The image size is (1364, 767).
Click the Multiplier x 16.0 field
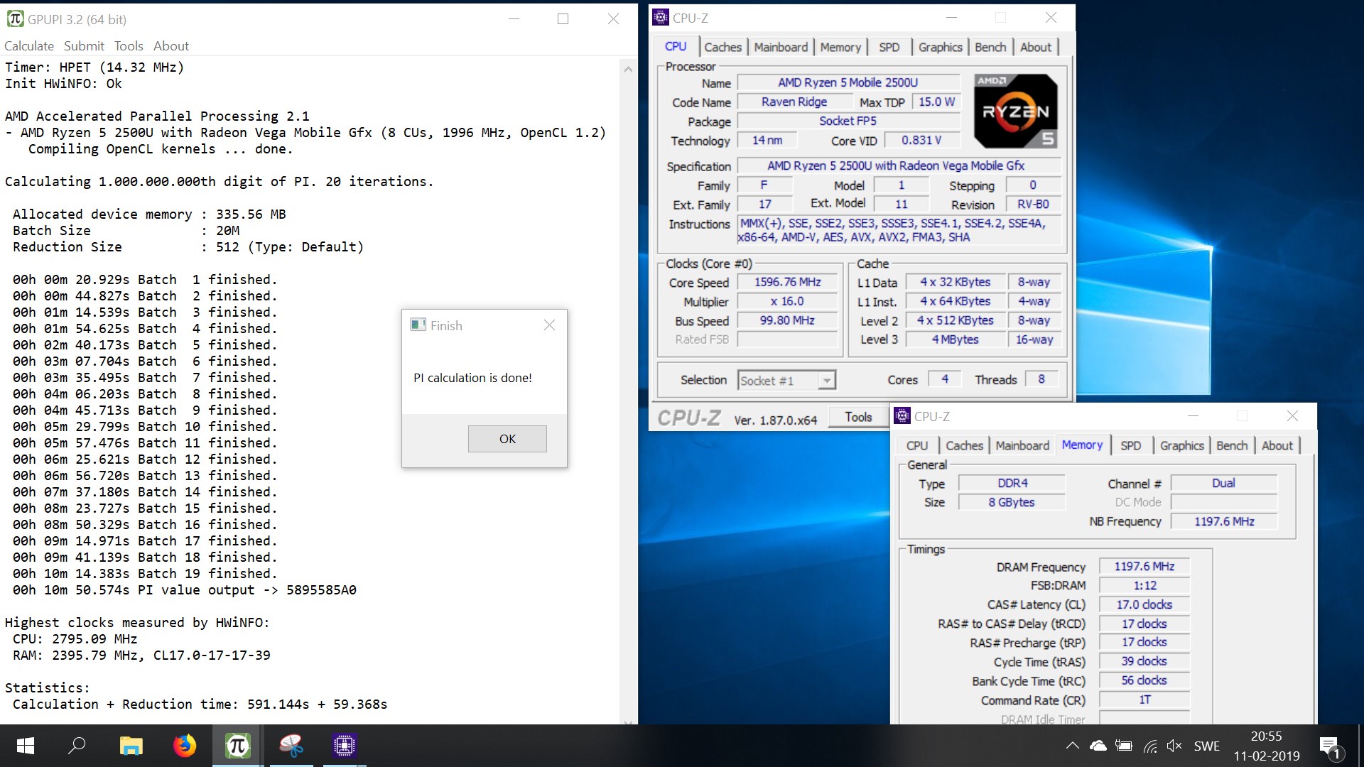pyautogui.click(x=787, y=301)
